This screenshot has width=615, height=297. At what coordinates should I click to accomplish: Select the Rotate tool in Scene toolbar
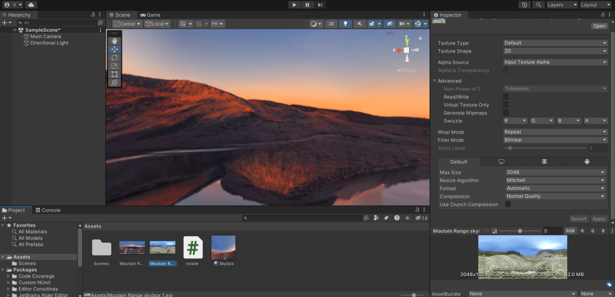click(115, 58)
